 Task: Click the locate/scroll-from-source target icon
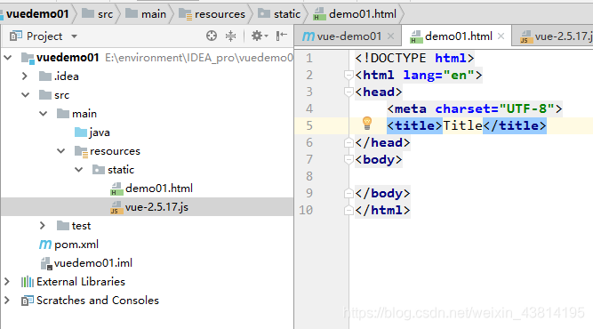pyautogui.click(x=212, y=36)
